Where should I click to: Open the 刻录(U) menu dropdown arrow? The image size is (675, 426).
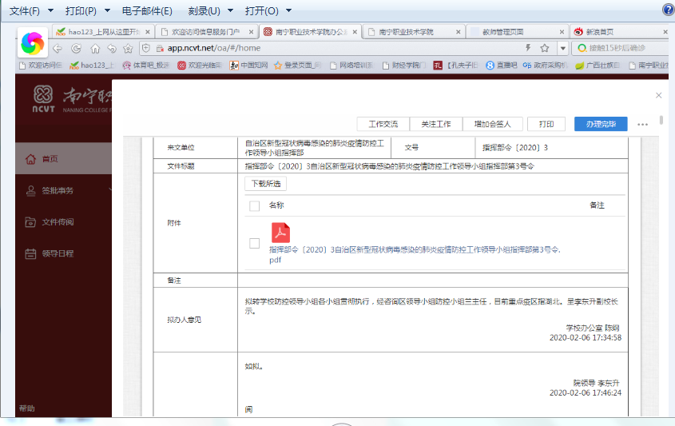230,10
